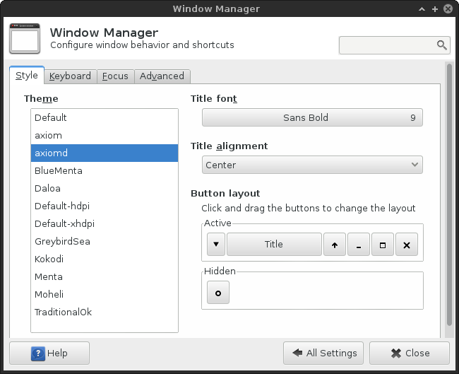Click the stick button icon in Hidden layout
The height and width of the screenshot is (374, 459).
(218, 293)
